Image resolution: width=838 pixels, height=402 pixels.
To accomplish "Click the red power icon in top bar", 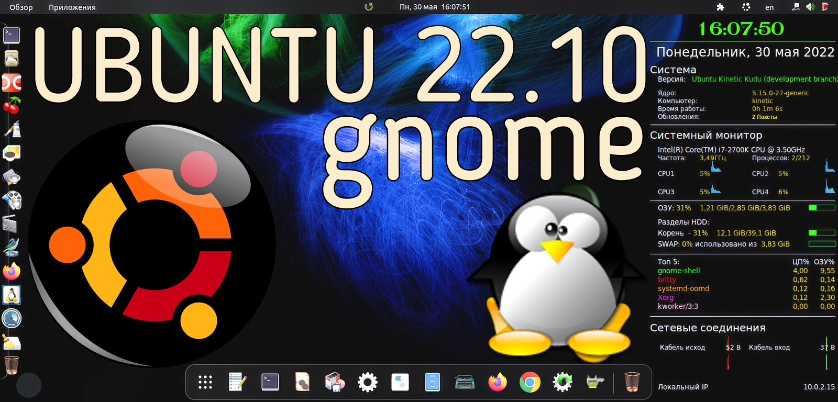I will (825, 7).
